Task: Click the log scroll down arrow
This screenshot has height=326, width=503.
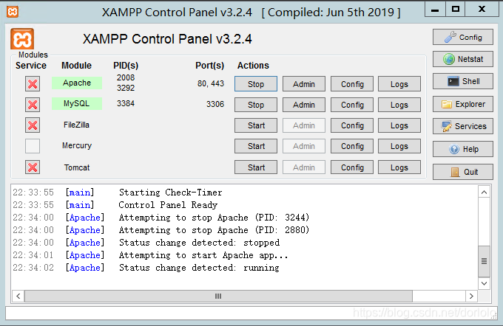Action: [x=484, y=283]
